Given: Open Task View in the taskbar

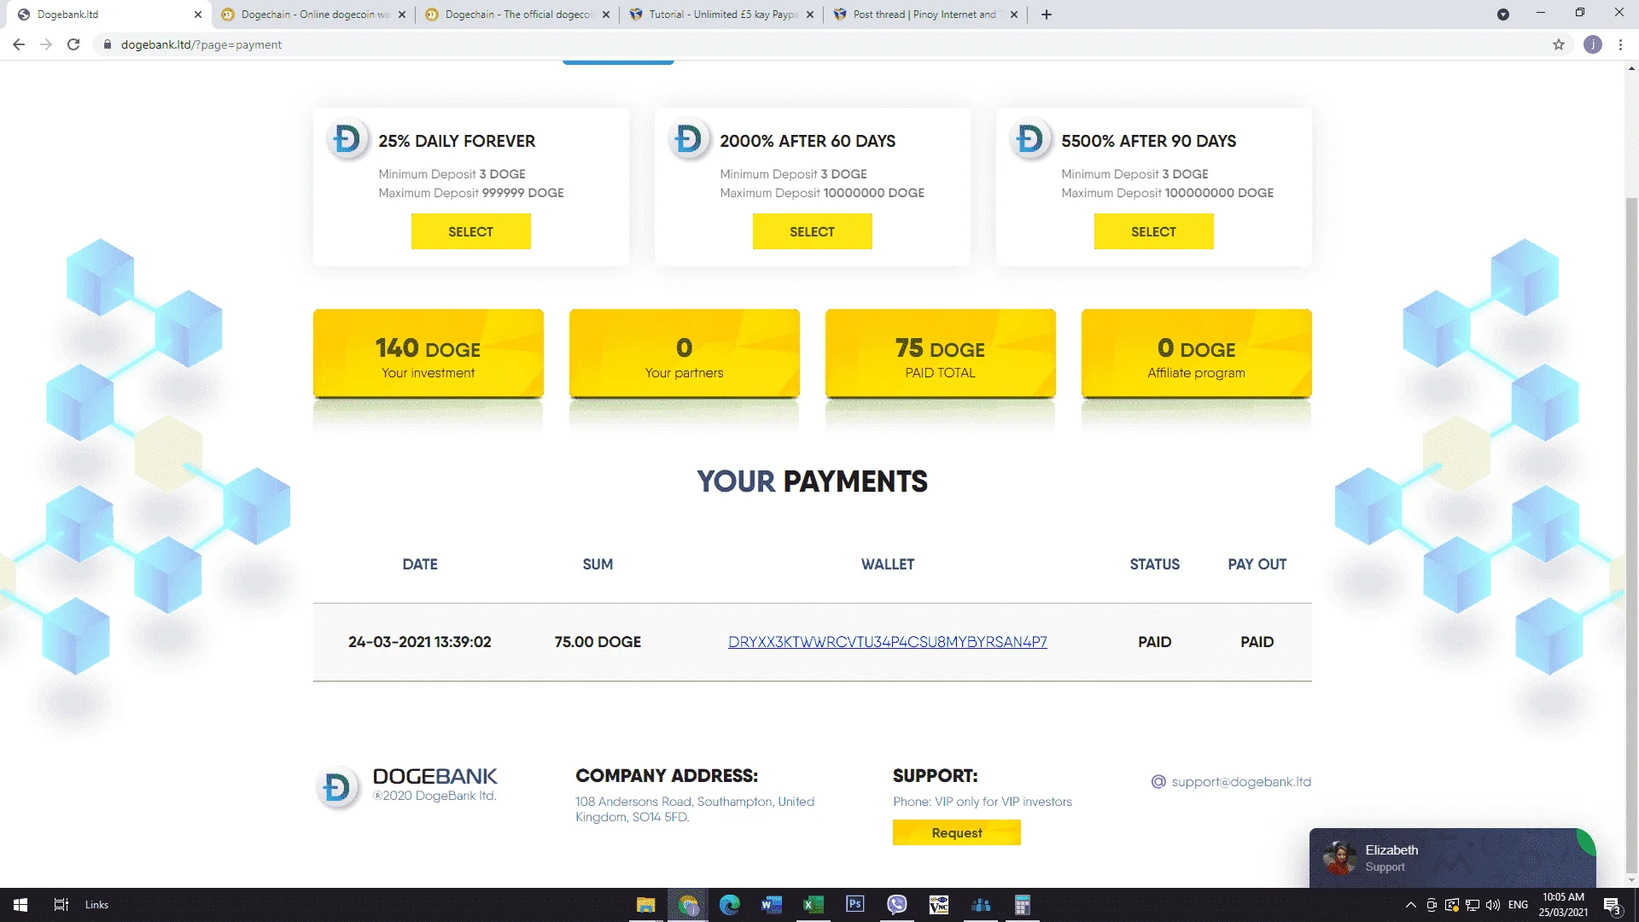Looking at the screenshot, I should [61, 905].
